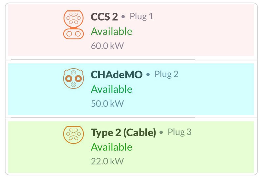
Task: Click the Type 2 cable connector icon
Action: coord(73,135)
